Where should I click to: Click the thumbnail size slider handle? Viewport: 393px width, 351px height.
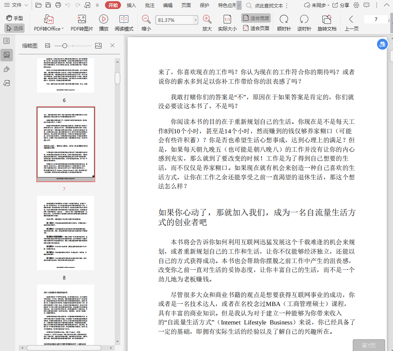(x=65, y=46)
